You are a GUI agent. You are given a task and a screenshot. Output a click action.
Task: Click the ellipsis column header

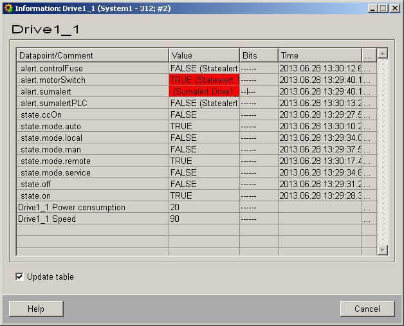click(369, 55)
